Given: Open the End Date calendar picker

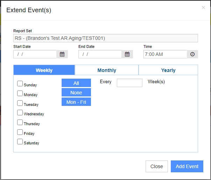Looking at the screenshot, I should [127, 54].
